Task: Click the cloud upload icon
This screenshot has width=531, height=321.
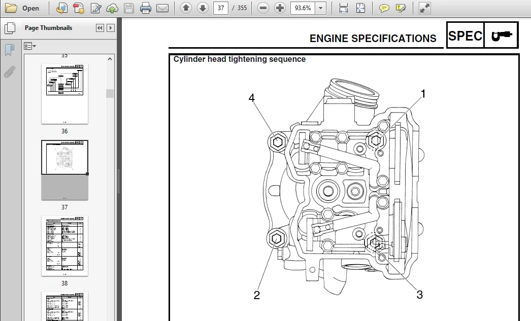Action: pyautogui.click(x=112, y=8)
